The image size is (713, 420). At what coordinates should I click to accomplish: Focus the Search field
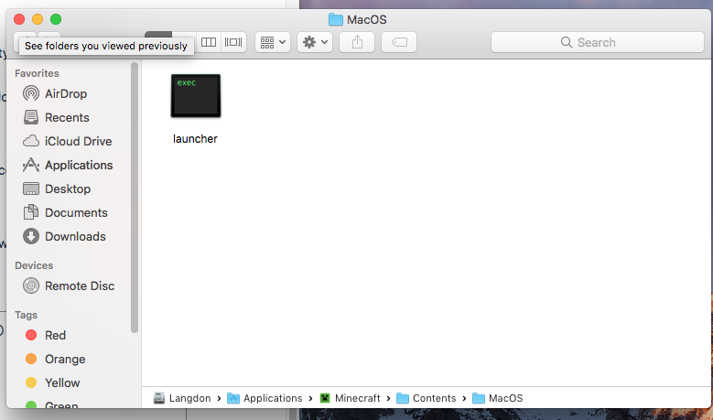tap(598, 42)
